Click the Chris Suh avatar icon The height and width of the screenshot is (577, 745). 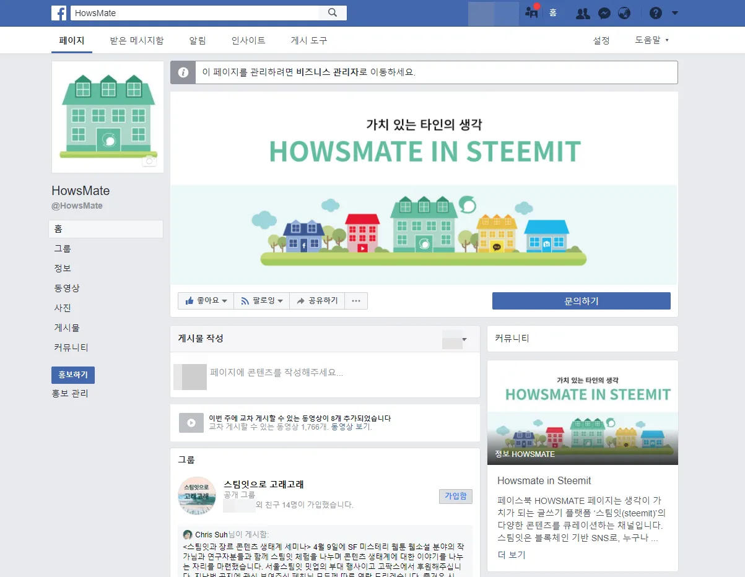(188, 535)
